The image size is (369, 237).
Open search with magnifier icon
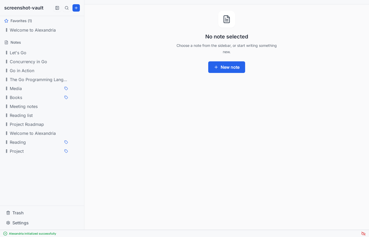tap(67, 8)
